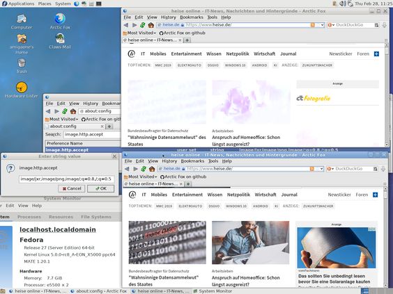
Task: Switch to Processes tab in System Monitor
Action: (29, 217)
